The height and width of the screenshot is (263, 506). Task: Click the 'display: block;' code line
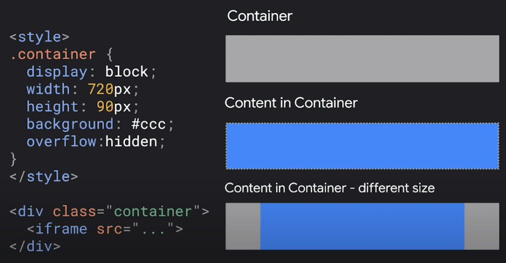[91, 72]
